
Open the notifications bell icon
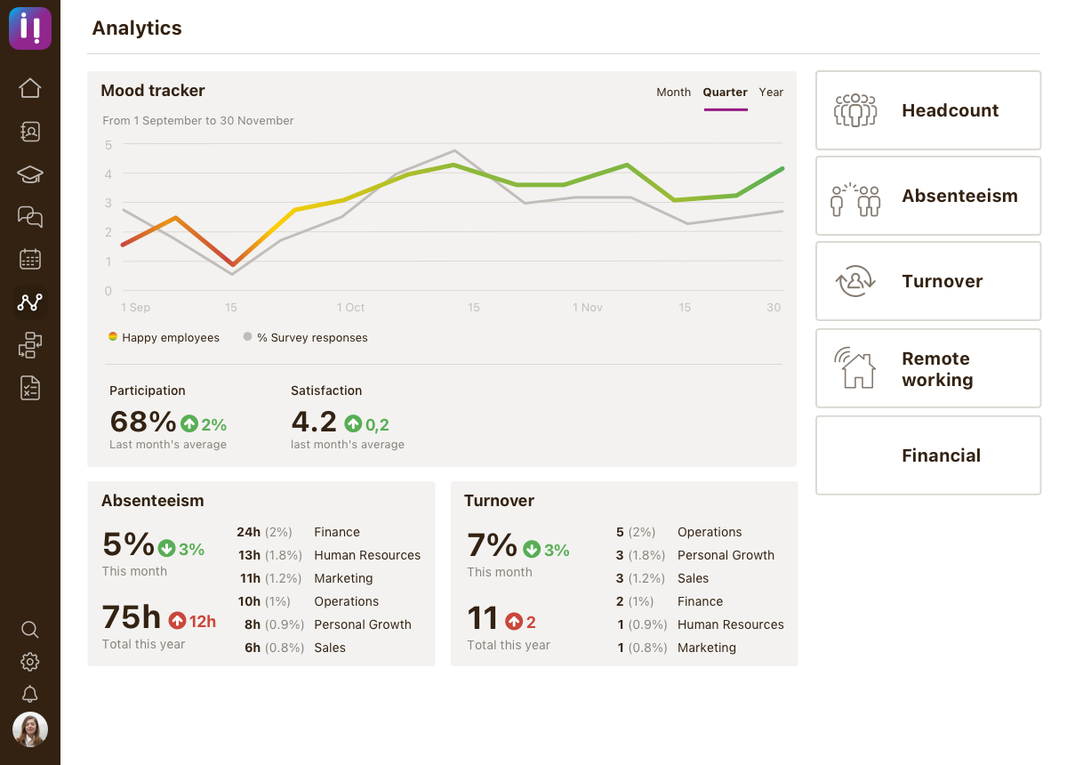click(x=30, y=694)
